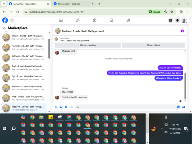Close the second Messenger tab
This screenshot has width=192, height=144.
(93, 4)
